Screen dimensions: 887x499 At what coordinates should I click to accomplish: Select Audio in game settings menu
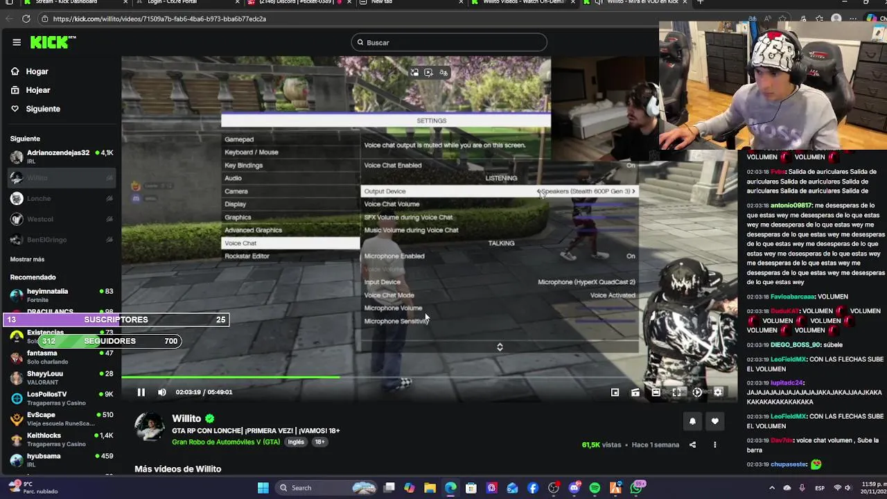click(290, 178)
